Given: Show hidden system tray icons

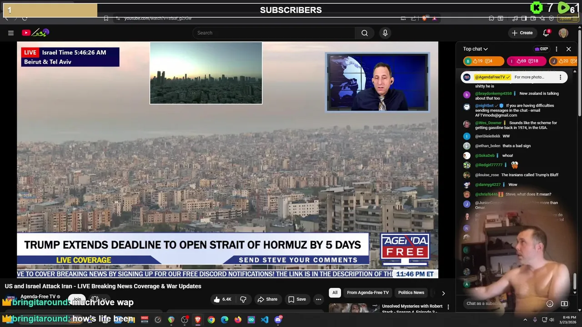Looking at the screenshot, I should (525, 320).
